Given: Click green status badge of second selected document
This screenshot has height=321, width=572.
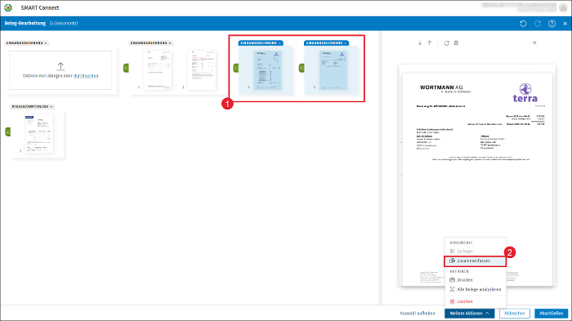Looking at the screenshot, I should [302, 68].
